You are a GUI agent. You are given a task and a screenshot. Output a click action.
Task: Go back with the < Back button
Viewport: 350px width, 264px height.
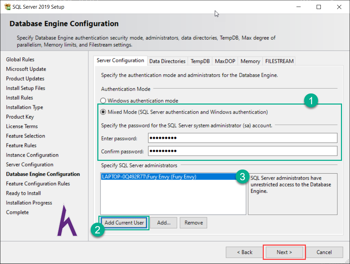pos(244,252)
